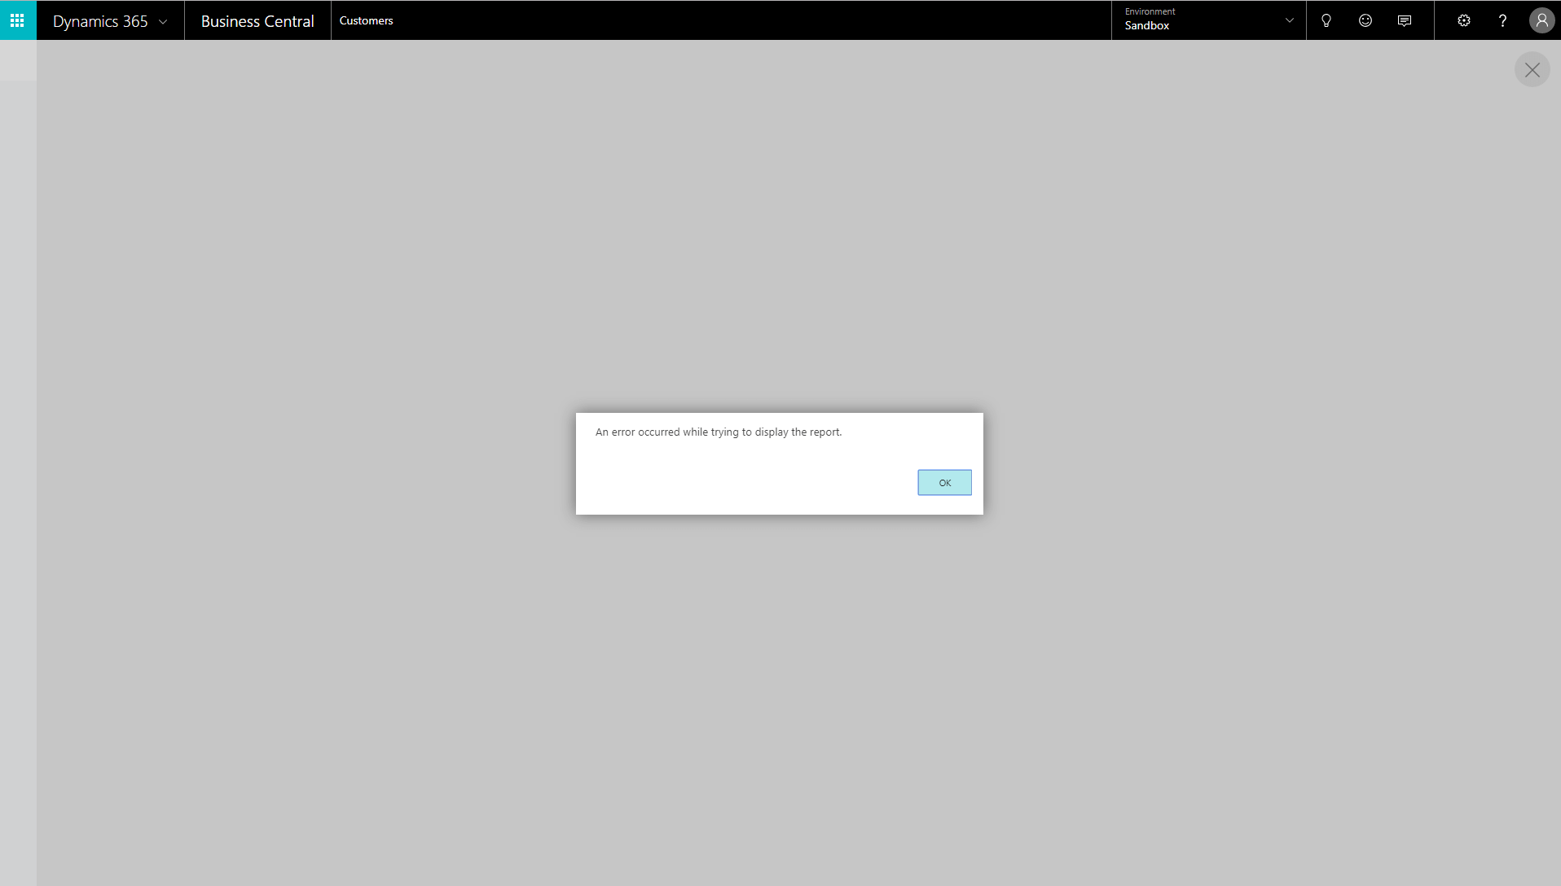Click the Customers breadcrumb label
1561x886 pixels.
point(366,20)
